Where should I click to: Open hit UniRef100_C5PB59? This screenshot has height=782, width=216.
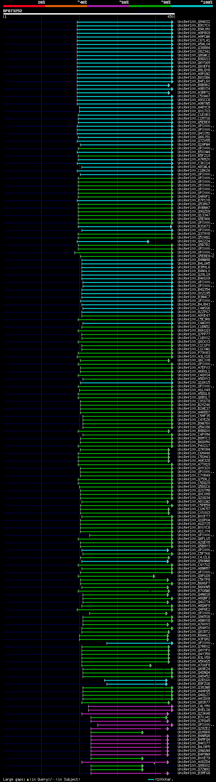(194, 505)
